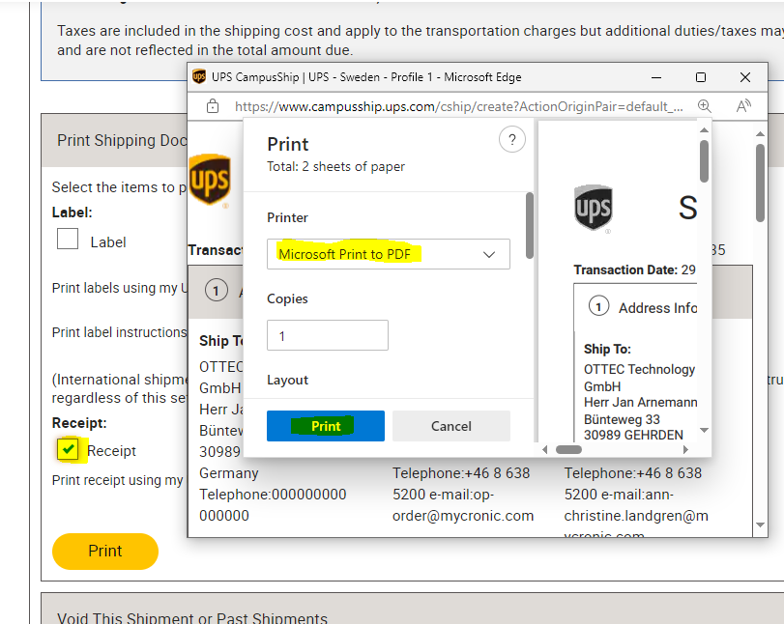Click 'Germany' on the receipt page
The image size is (784, 624).
tap(228, 473)
